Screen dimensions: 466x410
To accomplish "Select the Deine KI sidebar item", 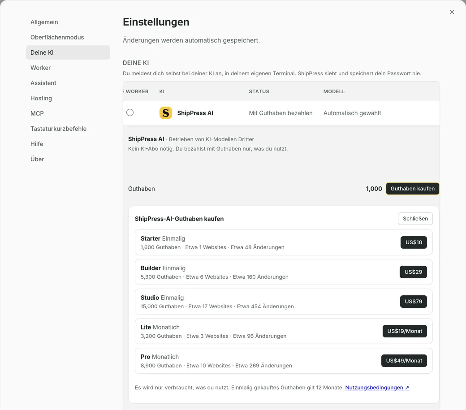I will tap(68, 52).
